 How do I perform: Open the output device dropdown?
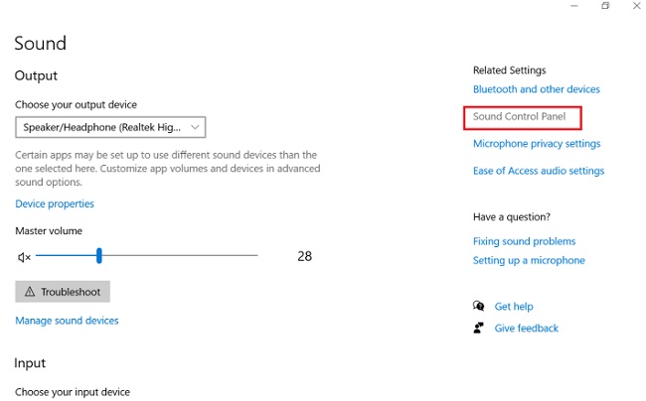tap(110, 127)
